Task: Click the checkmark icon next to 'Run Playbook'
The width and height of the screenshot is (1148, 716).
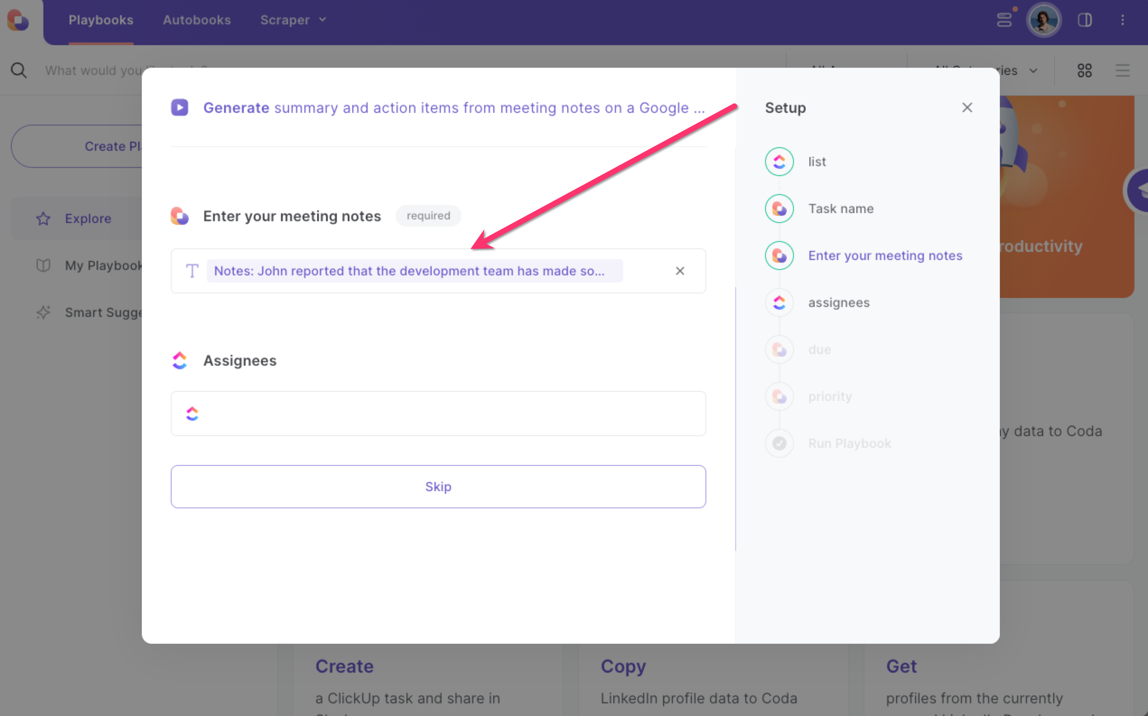Action: [779, 443]
